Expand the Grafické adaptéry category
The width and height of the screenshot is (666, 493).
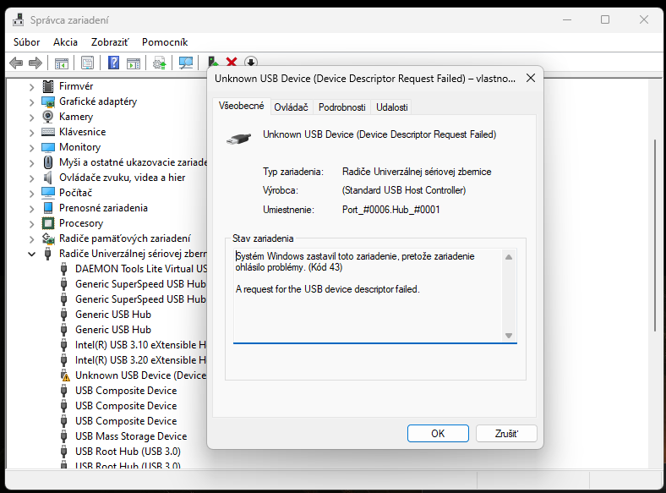click(32, 101)
